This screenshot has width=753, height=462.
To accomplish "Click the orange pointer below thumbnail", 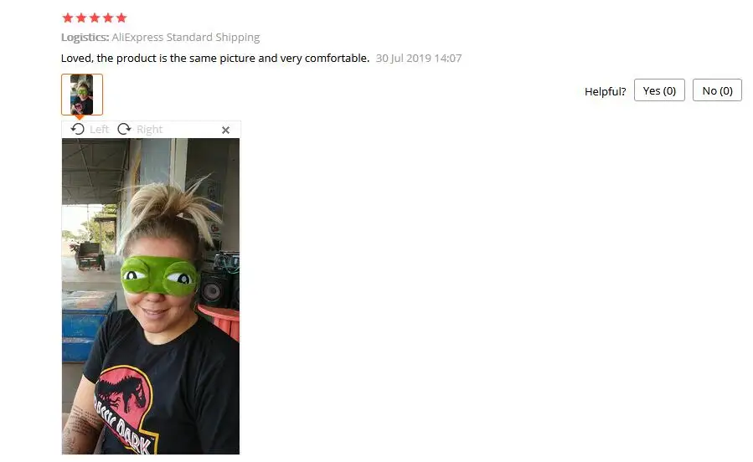I will (80, 117).
